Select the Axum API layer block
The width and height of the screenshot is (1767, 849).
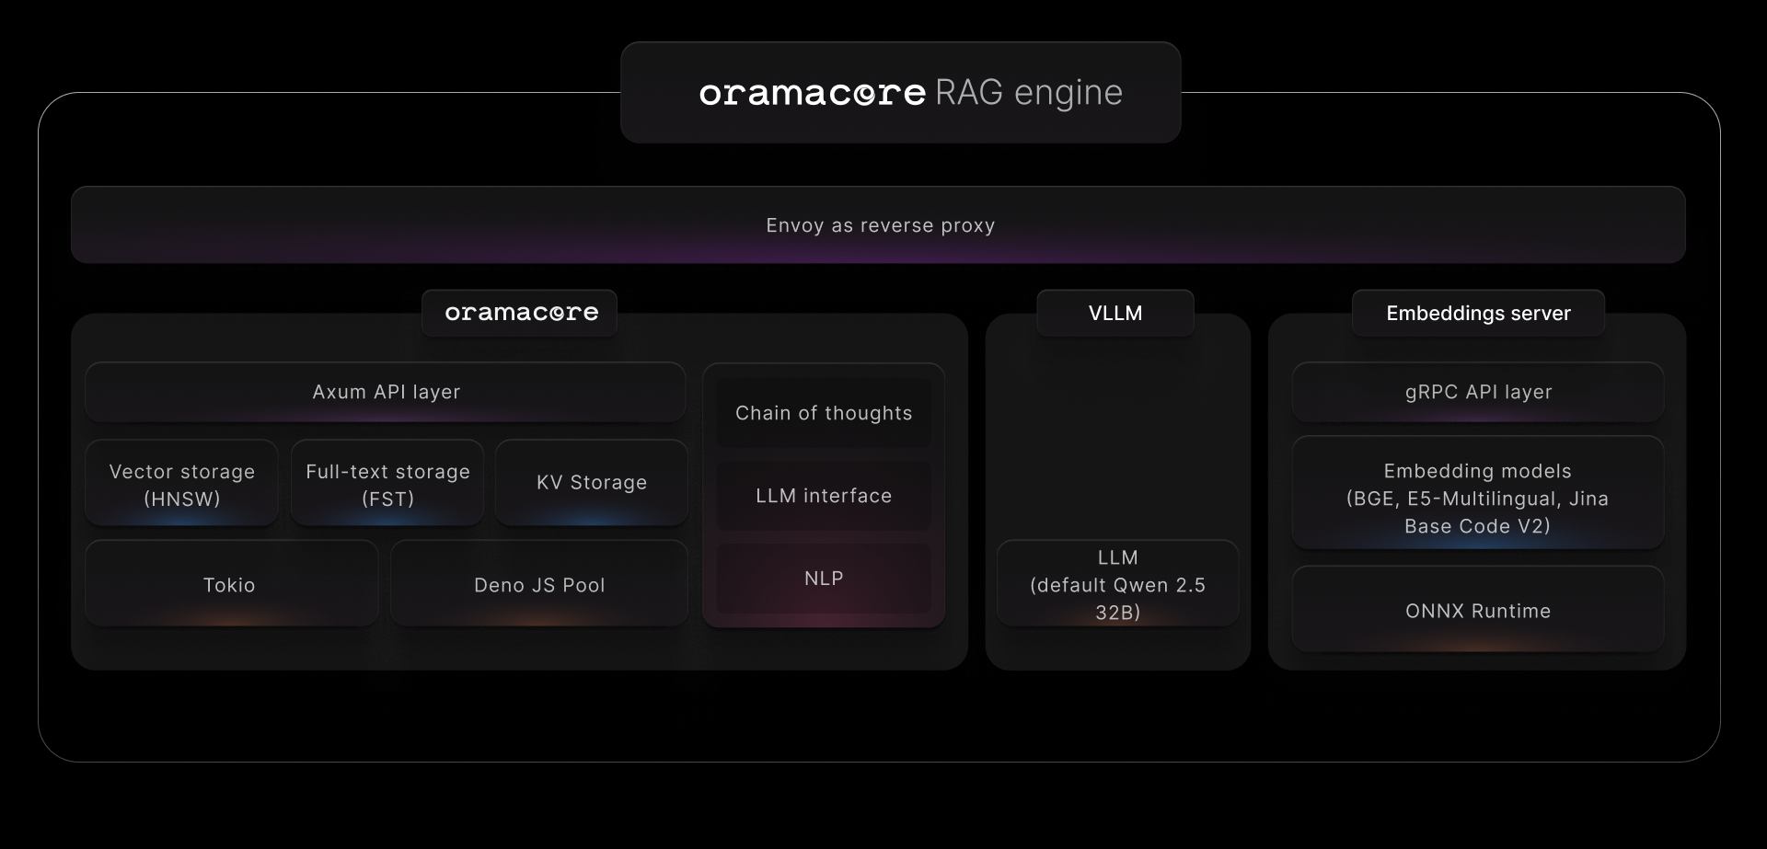coord(386,392)
